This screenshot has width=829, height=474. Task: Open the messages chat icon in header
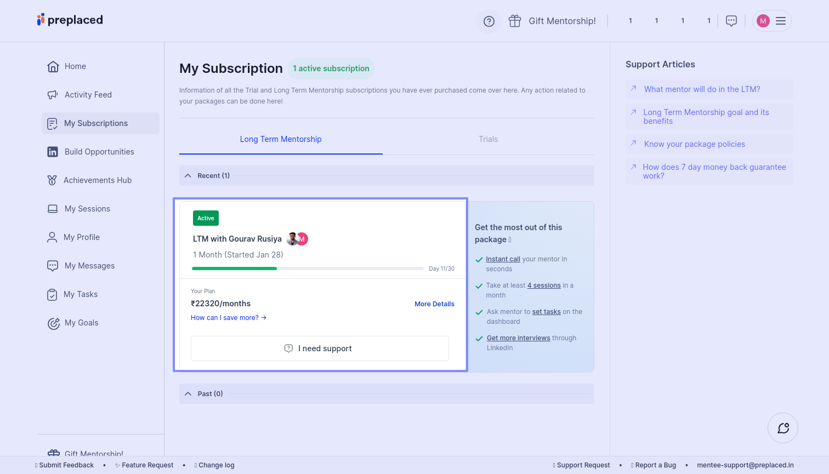point(731,21)
